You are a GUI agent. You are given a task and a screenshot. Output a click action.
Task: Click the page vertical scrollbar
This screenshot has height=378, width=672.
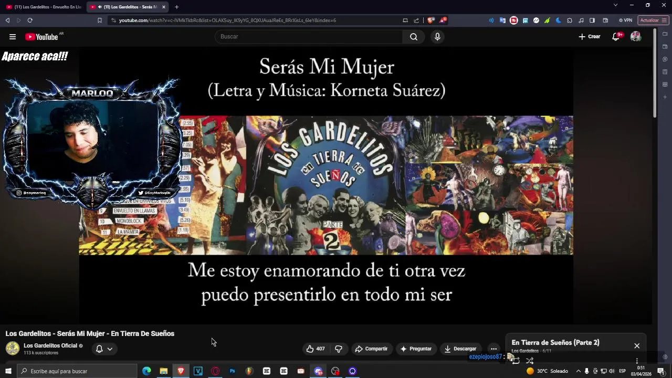click(x=655, y=73)
